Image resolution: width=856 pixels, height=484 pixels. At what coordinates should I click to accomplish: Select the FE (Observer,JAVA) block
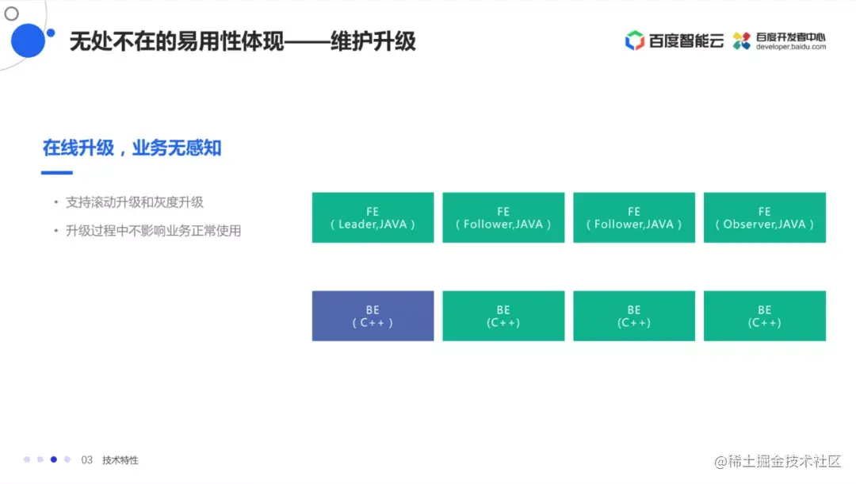(x=764, y=217)
